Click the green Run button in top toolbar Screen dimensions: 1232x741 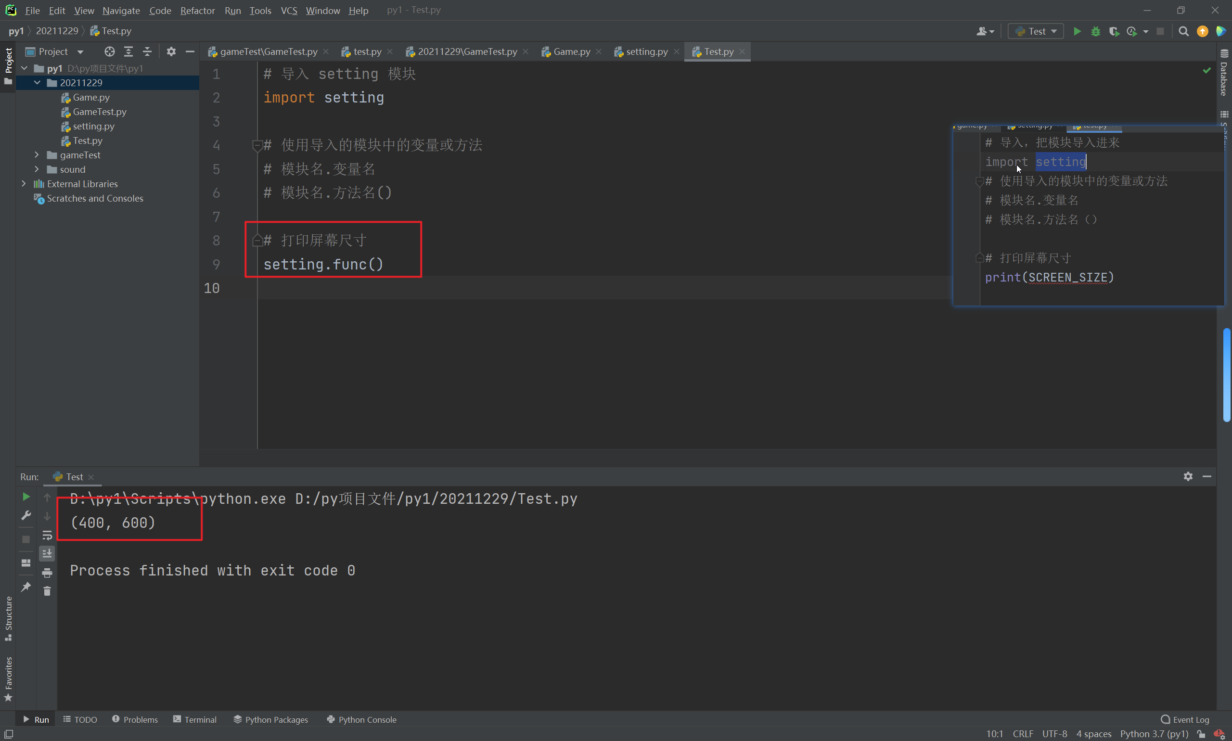tap(1077, 31)
